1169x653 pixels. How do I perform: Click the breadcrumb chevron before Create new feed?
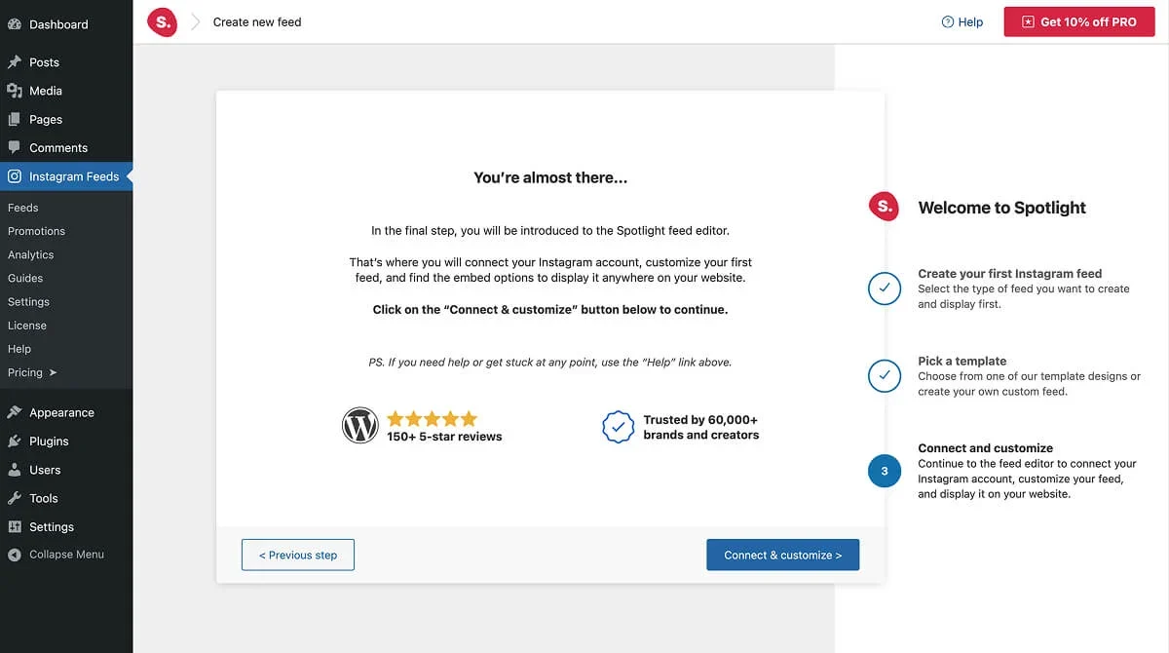(195, 21)
